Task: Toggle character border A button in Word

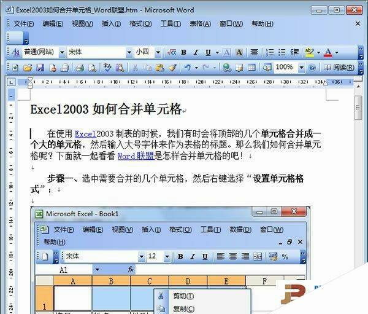Action: [x=226, y=52]
